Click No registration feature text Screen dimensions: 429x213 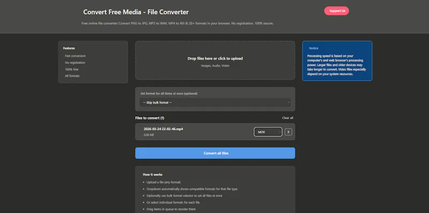75,63
